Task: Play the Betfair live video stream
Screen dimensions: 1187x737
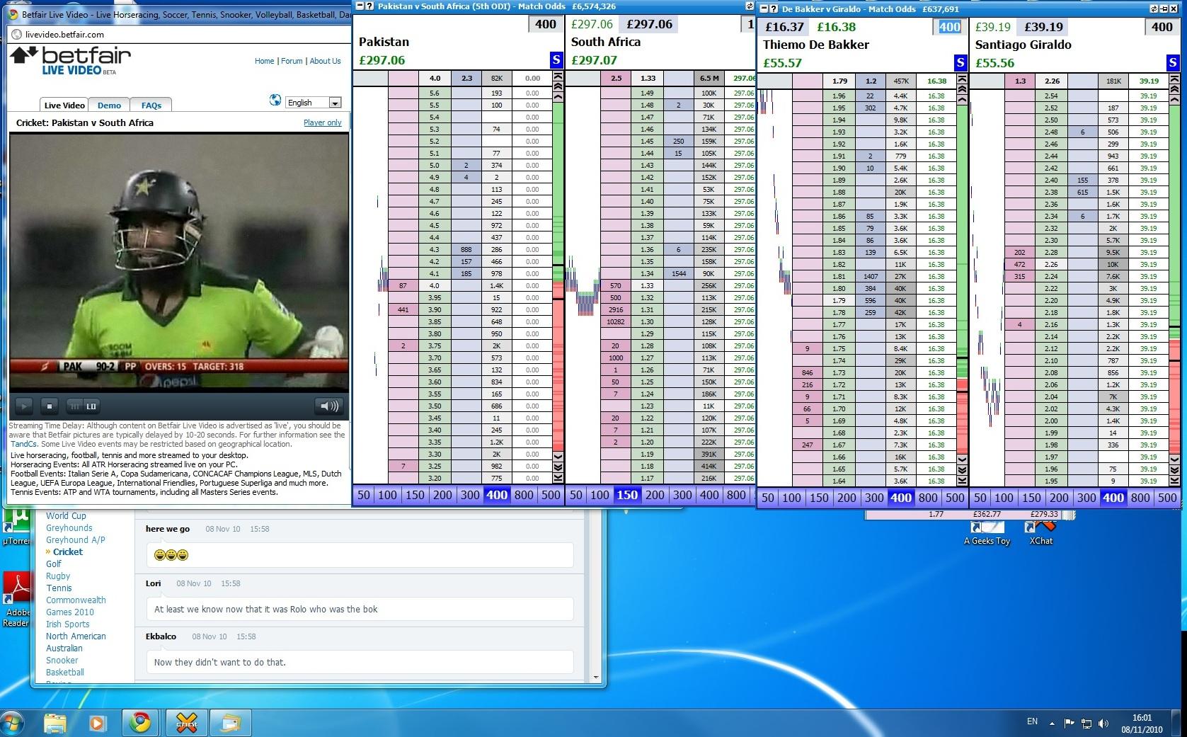Action: (23, 406)
